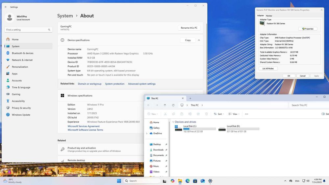Click Rename this PC button
Image resolution: width=329 pixels, height=185 pixels.
pos(189,28)
